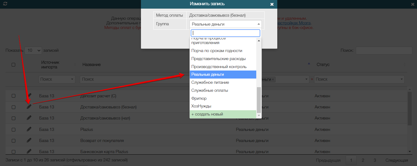This screenshot has width=417, height=166.
Task: Edit the Доставка/самовывоз (безнал) row with the pencil
Action: (x=29, y=107)
